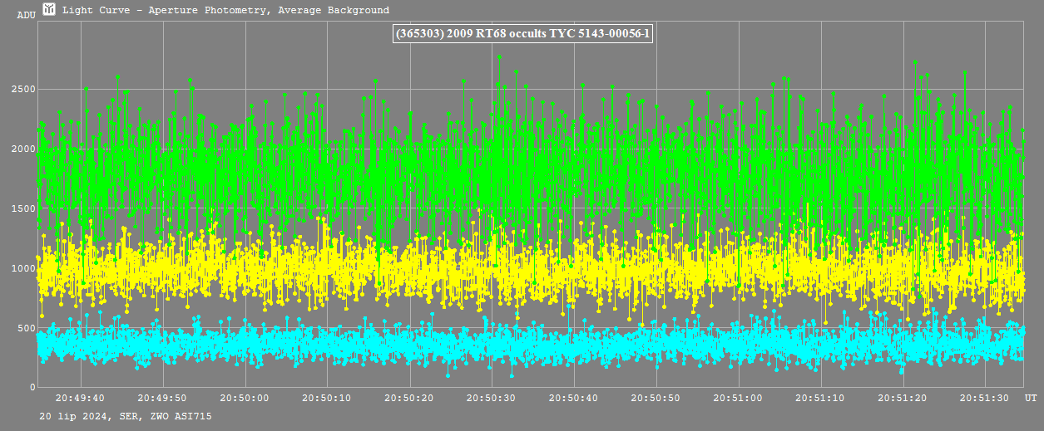Click the 20:51:30 time tick label
This screenshot has height=431, width=1044.
point(985,398)
